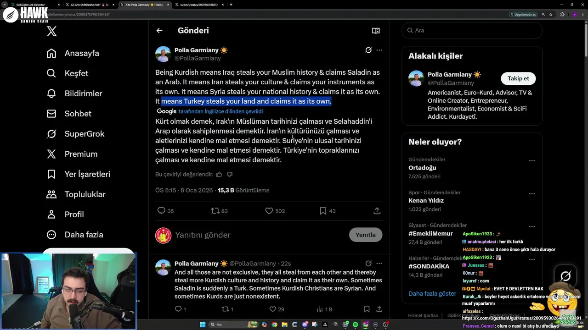Bookmark page with star icon

point(551,14)
